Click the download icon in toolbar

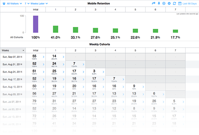coord(164,3)
